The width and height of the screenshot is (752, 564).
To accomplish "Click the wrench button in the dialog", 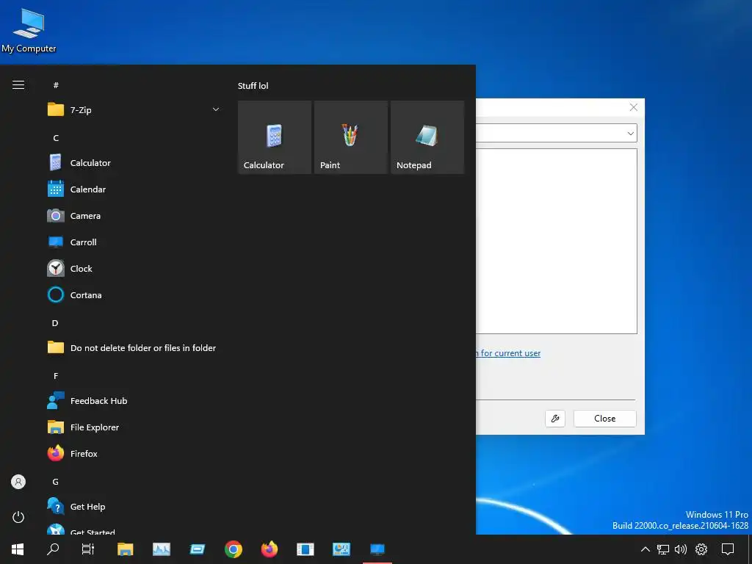I will pos(555,418).
